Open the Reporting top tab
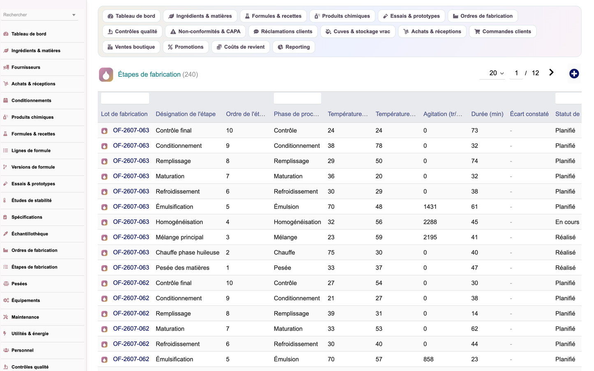This screenshot has width=594, height=371. (294, 47)
